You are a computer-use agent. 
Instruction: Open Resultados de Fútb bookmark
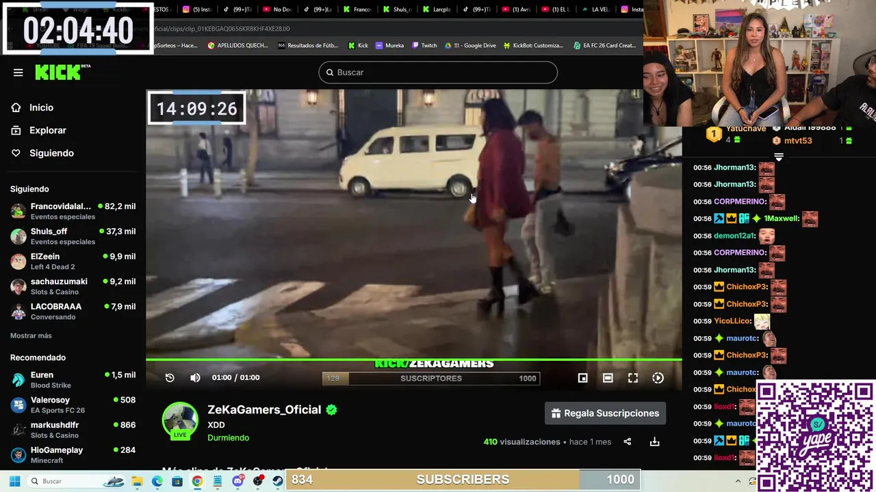tap(308, 46)
